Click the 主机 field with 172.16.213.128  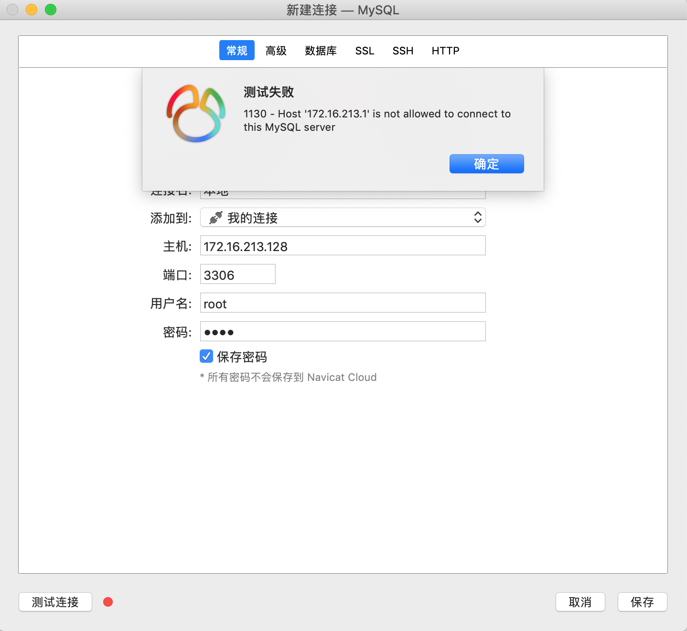[342, 246]
